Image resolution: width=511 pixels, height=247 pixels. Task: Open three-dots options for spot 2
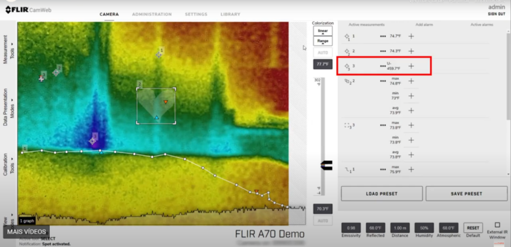point(383,51)
